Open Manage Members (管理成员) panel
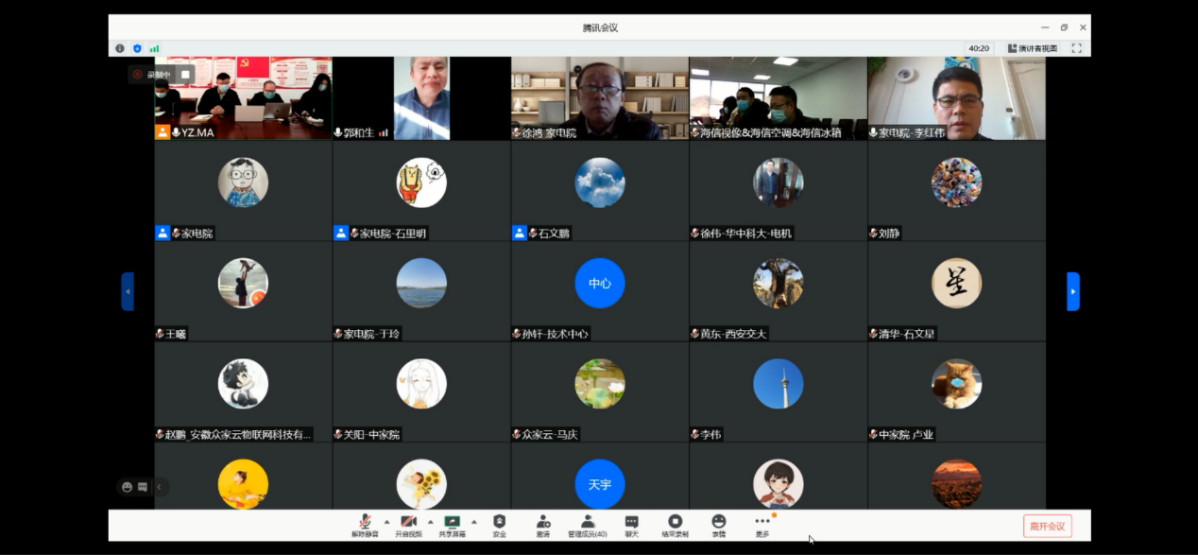Screen dimensions: 1198x555 [x=587, y=525]
